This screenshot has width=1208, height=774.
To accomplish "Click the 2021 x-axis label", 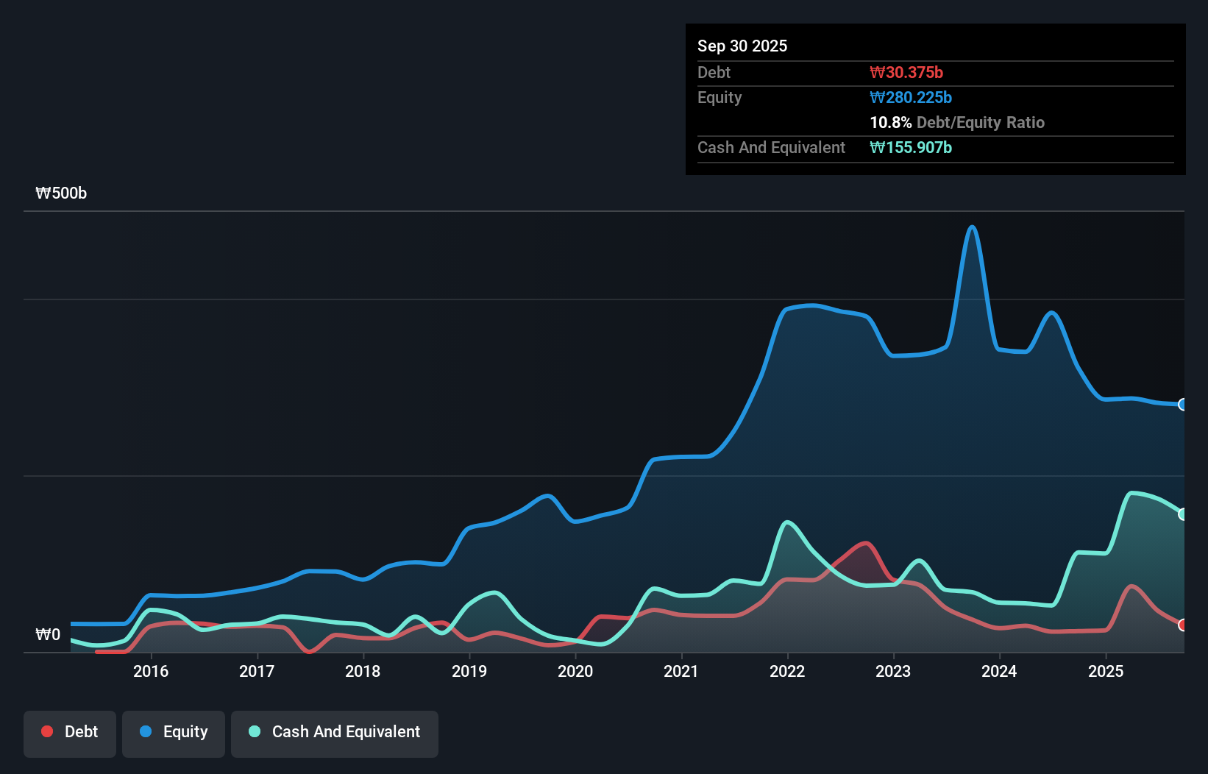I will tap(681, 671).
